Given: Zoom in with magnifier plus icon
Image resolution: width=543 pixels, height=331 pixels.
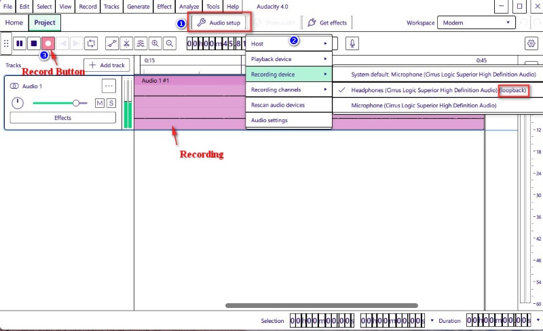Looking at the screenshot, I should pyautogui.click(x=155, y=43).
